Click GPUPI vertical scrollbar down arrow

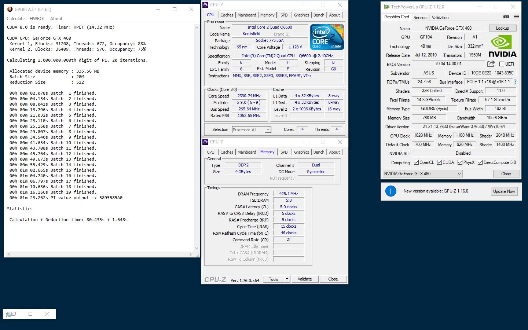coord(197,248)
